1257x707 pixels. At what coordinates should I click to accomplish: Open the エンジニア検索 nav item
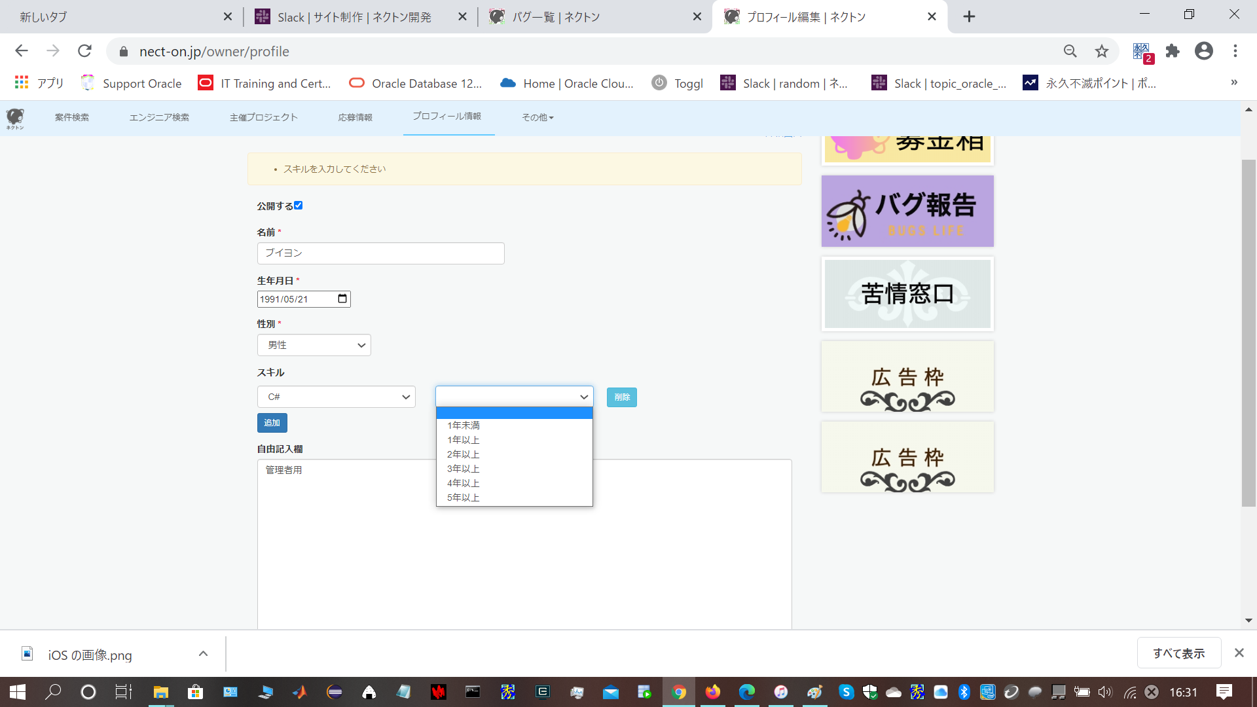159,118
